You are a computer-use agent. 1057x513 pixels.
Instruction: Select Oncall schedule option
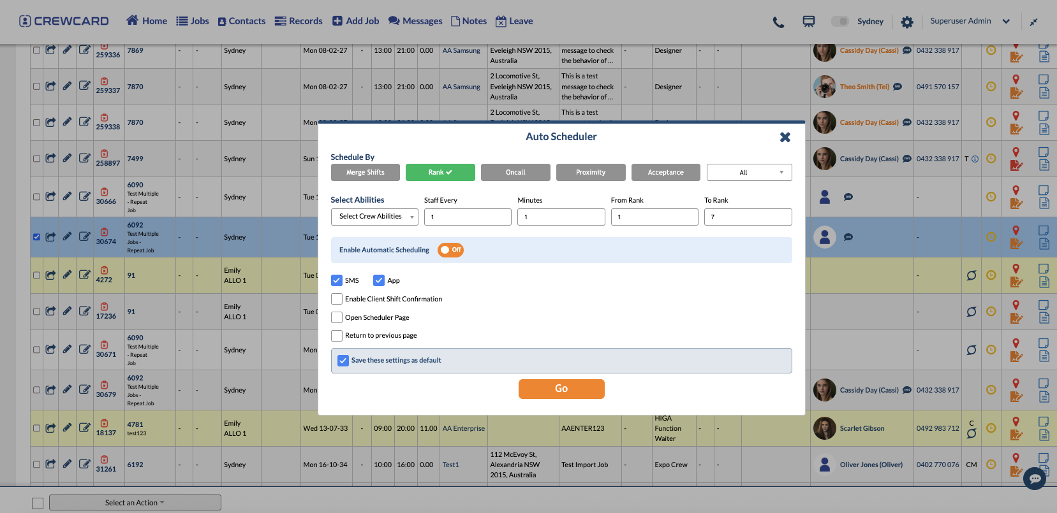coord(515,172)
